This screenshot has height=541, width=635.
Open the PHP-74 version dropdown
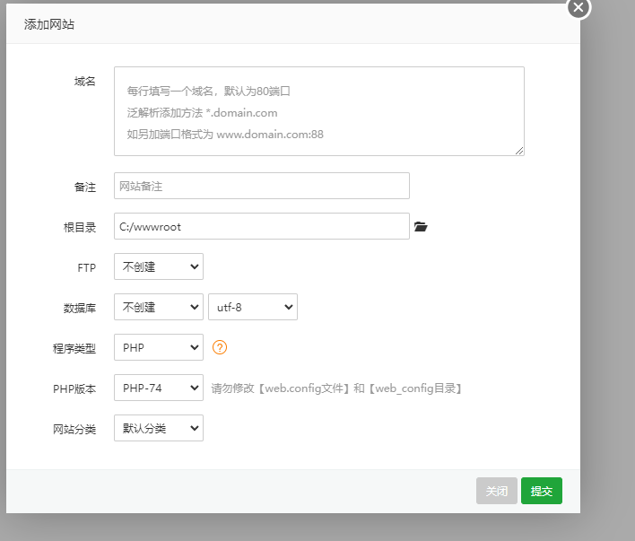coord(159,388)
